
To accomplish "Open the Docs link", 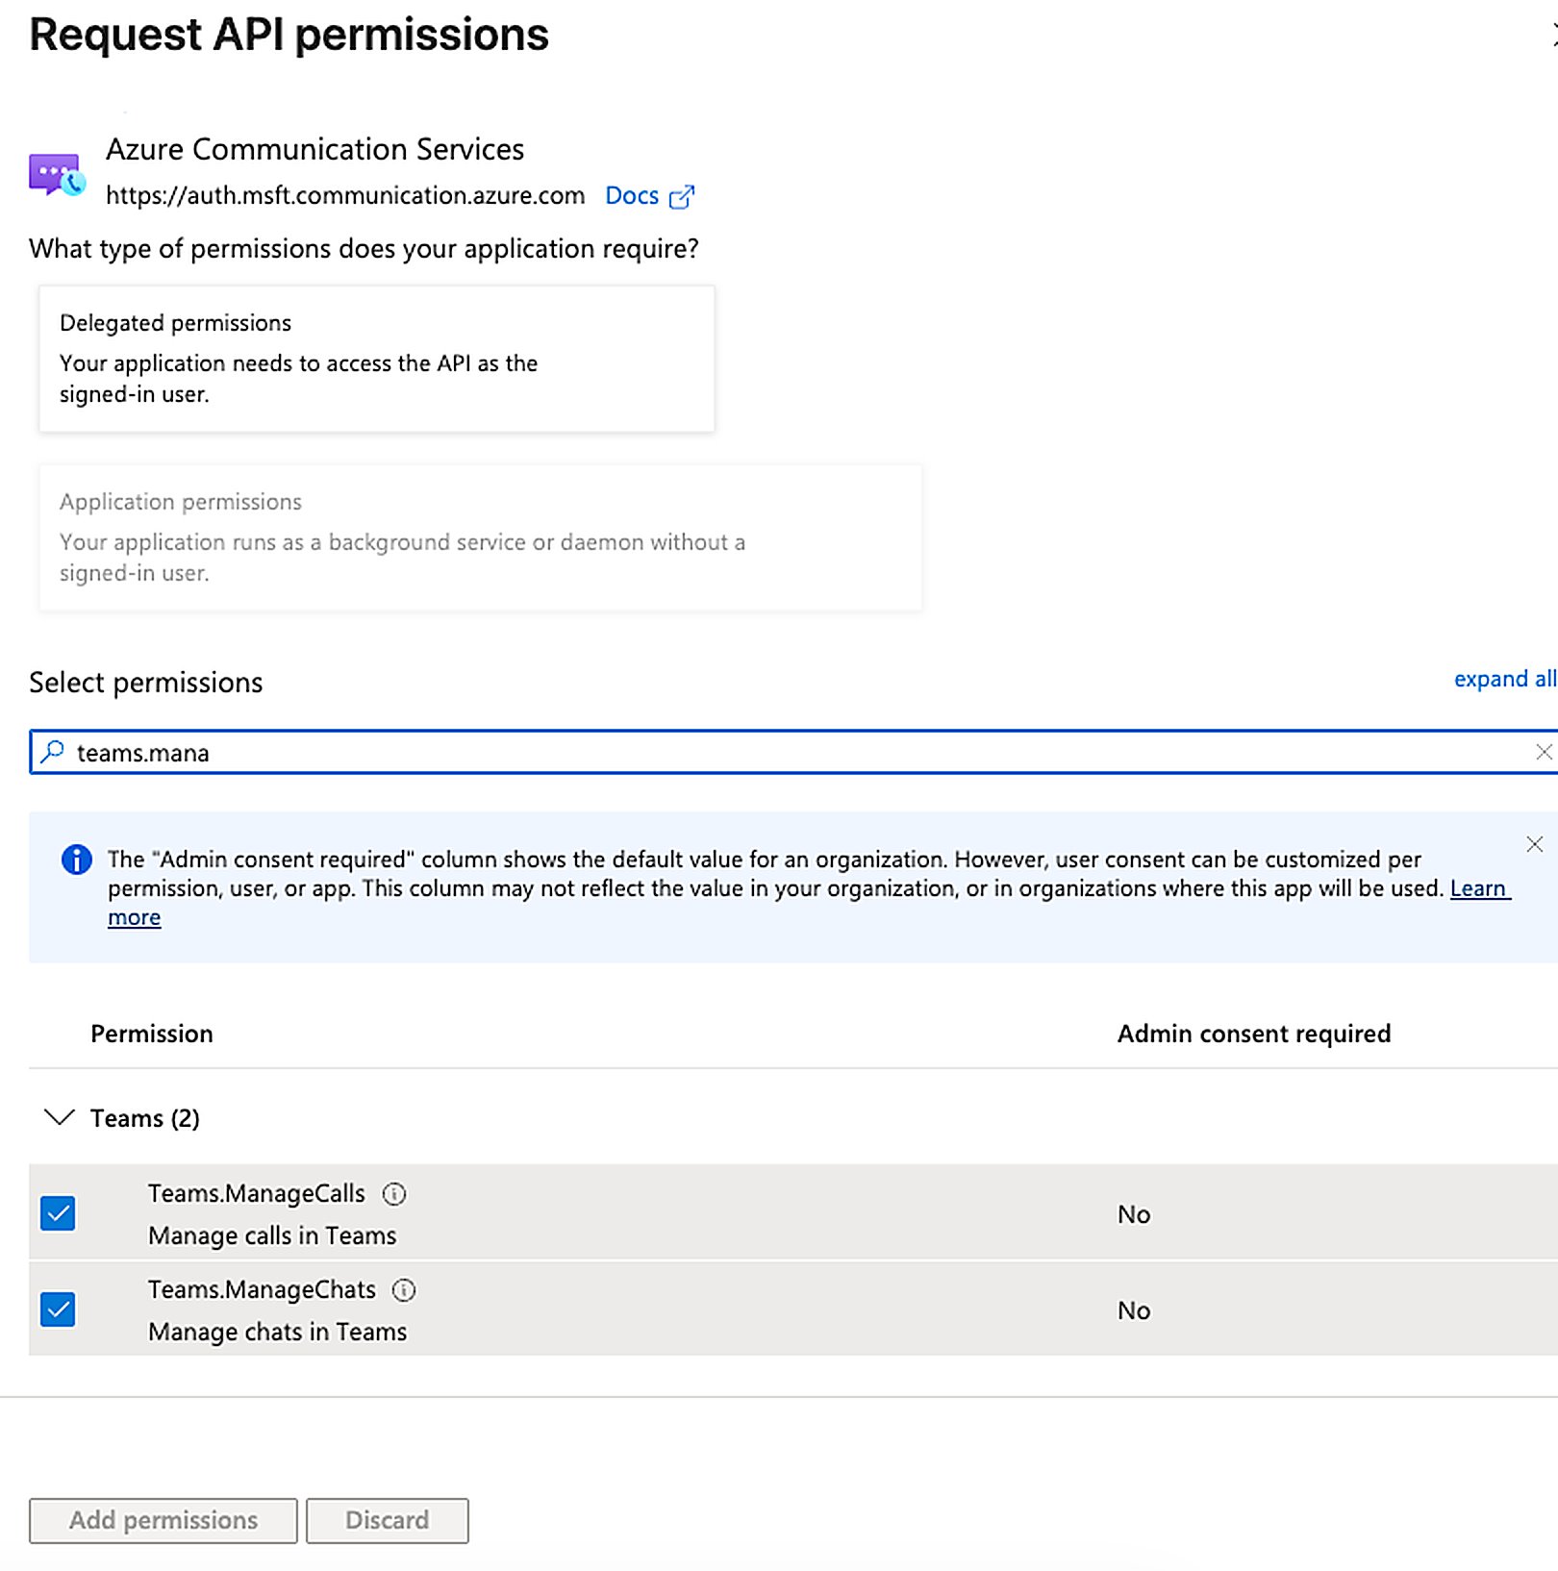I will pos(632,196).
